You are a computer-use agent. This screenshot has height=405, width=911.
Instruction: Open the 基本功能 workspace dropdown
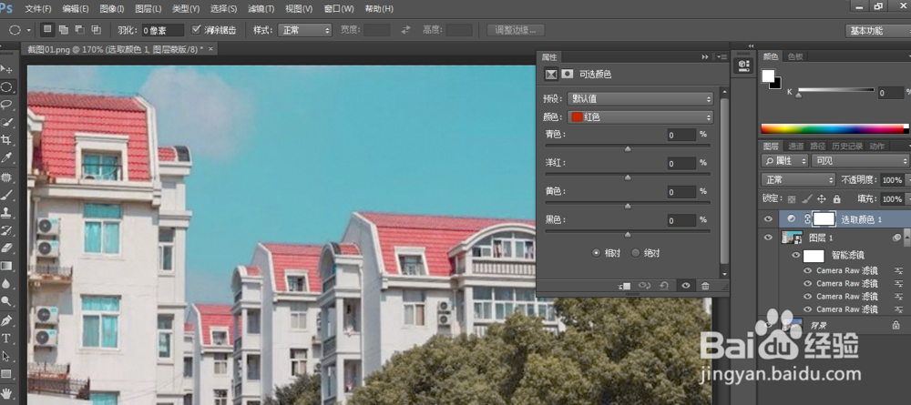click(877, 30)
